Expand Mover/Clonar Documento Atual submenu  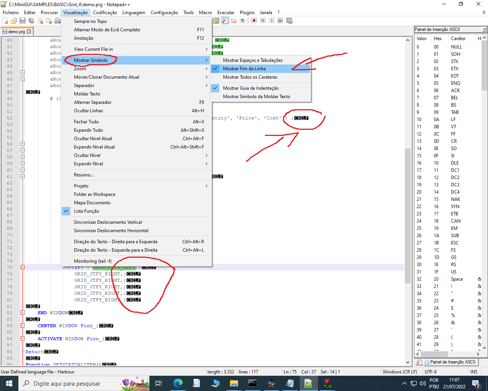click(x=136, y=77)
